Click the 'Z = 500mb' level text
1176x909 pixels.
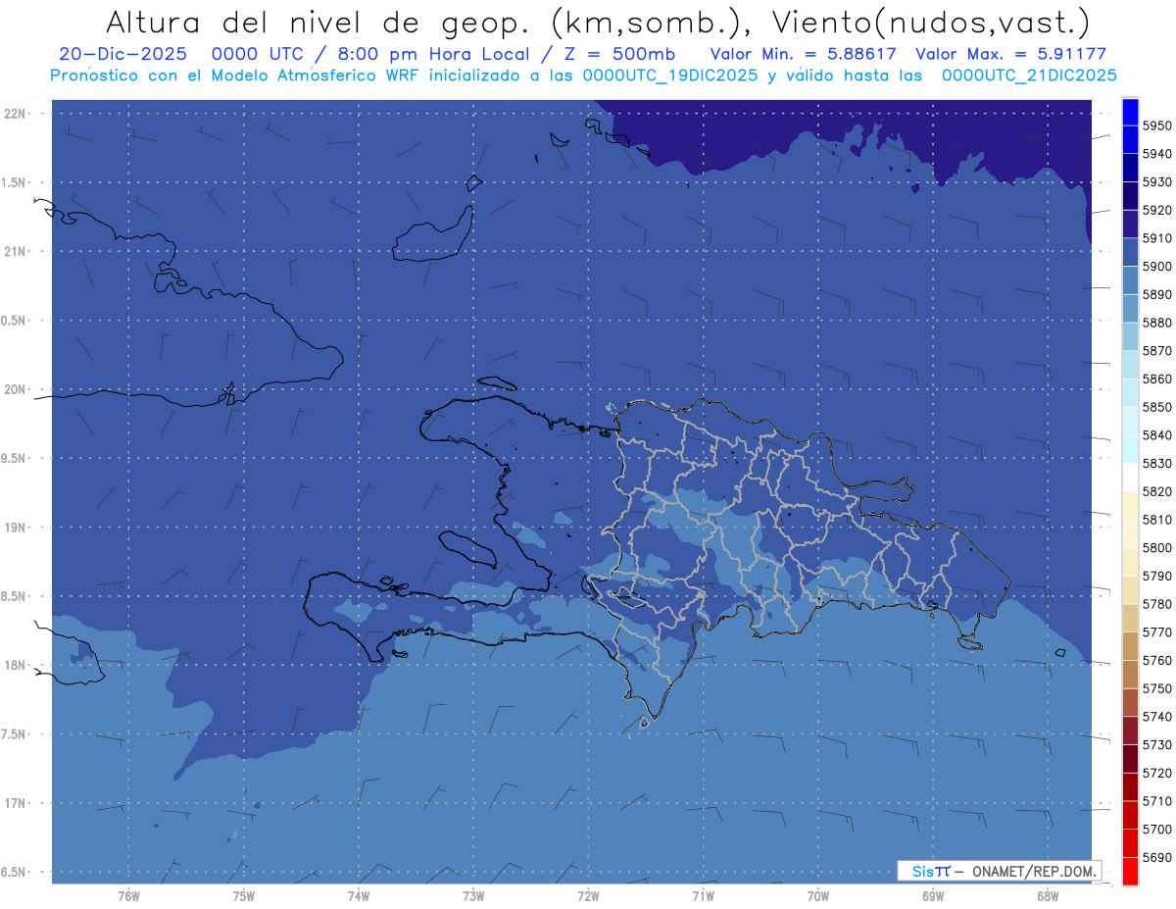coord(616,54)
